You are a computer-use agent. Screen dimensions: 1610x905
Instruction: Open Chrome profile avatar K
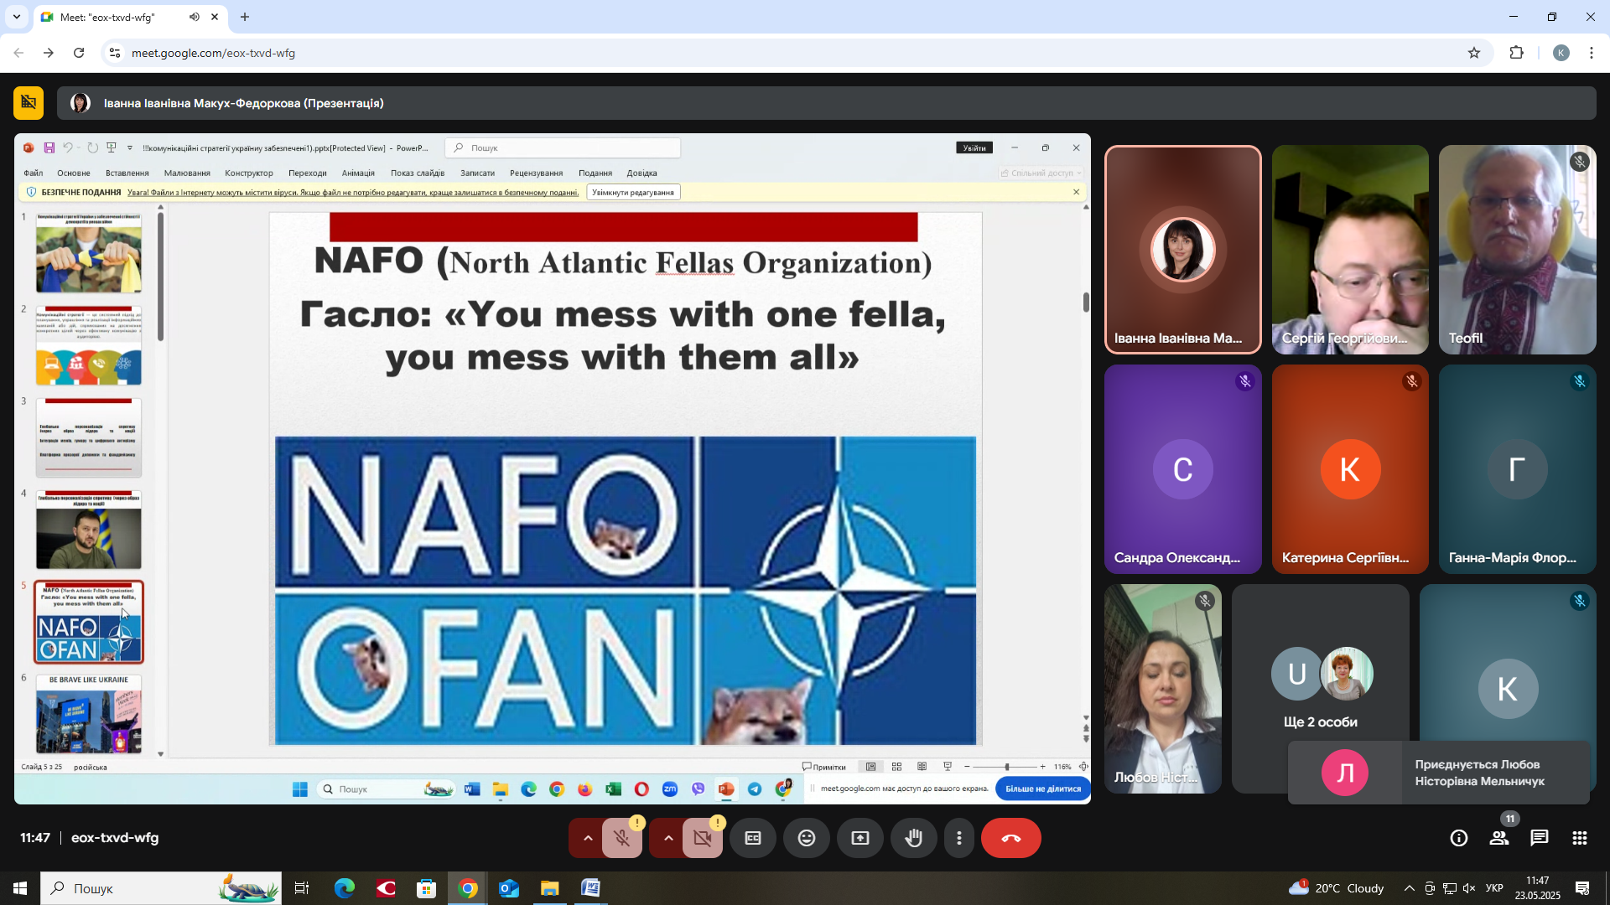1561,53
